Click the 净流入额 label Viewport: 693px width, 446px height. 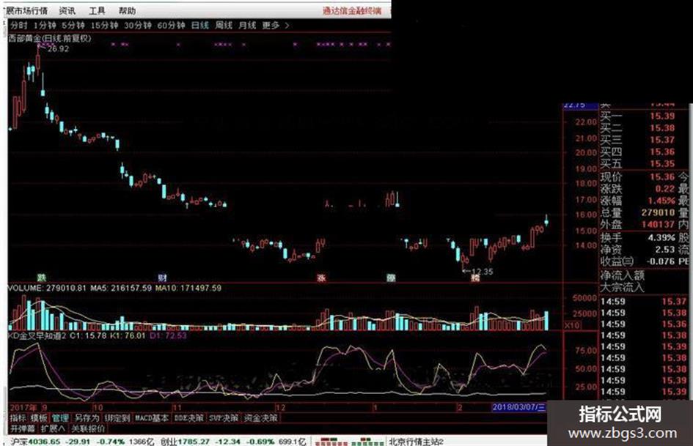coord(622,275)
